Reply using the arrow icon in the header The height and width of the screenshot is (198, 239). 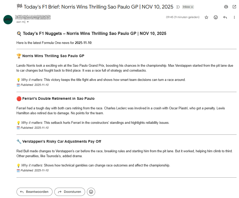225,17
